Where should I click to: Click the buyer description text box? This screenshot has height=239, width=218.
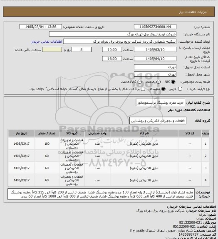(x=101, y=194)
